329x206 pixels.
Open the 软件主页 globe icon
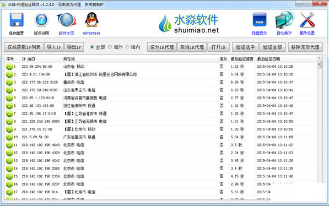tap(67, 20)
